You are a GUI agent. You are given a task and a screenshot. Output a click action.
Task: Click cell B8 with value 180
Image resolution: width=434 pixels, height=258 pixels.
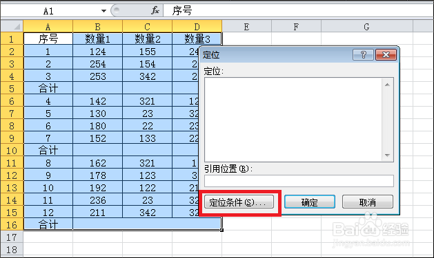pyautogui.click(x=98, y=125)
